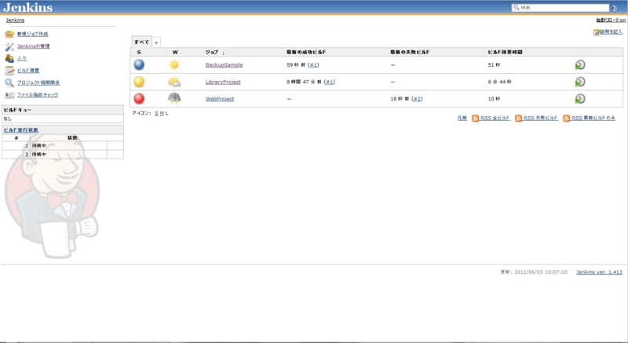Click the Jenkins logo in the header
The height and width of the screenshot is (343, 628).
click(28, 7)
